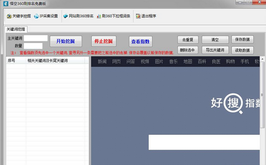Screen dimensions: 266x165
Task: Click the 好搜 magnifier logo
Action: tap(234, 103)
